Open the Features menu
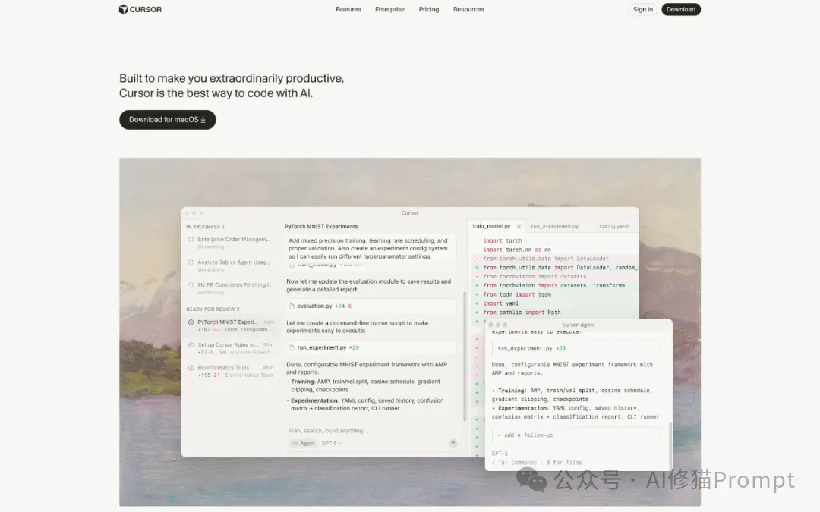The image size is (820, 512). (x=348, y=9)
